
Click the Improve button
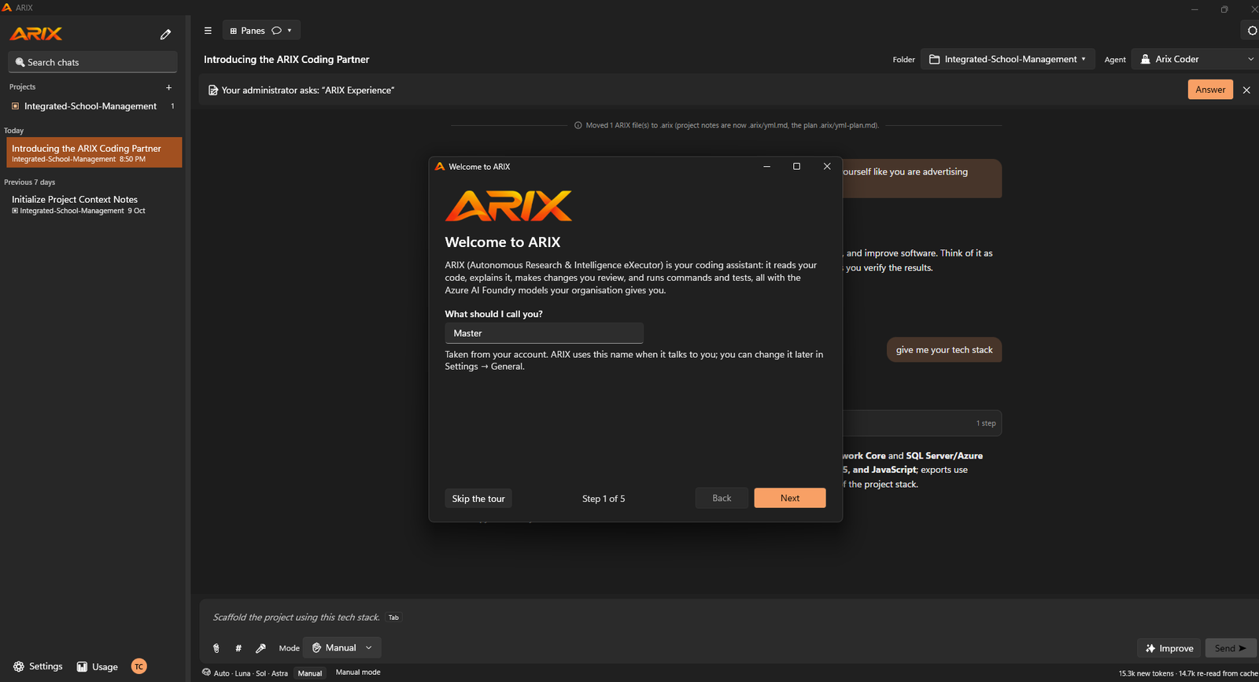1169,648
